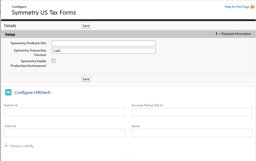Click the Client Id text box
Viewport: 256px width, 161px height.
[x=65, y=133]
